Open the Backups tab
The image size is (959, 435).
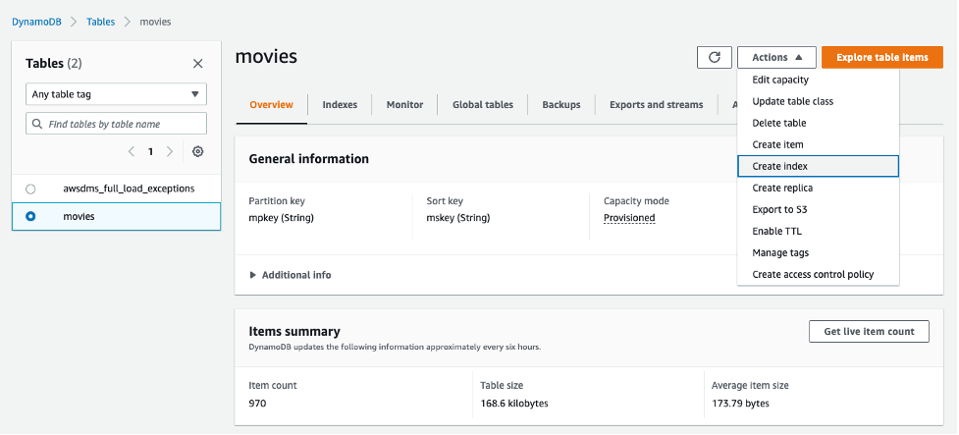[561, 105]
